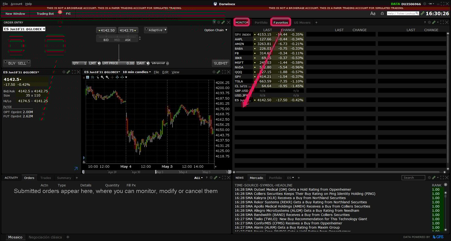Image resolution: width=451 pixels, height=241 pixels.
Task: Maximize the chart panel with expand icon
Action: 224,72
